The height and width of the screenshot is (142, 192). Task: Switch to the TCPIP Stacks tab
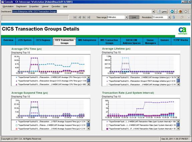(x=181, y=42)
